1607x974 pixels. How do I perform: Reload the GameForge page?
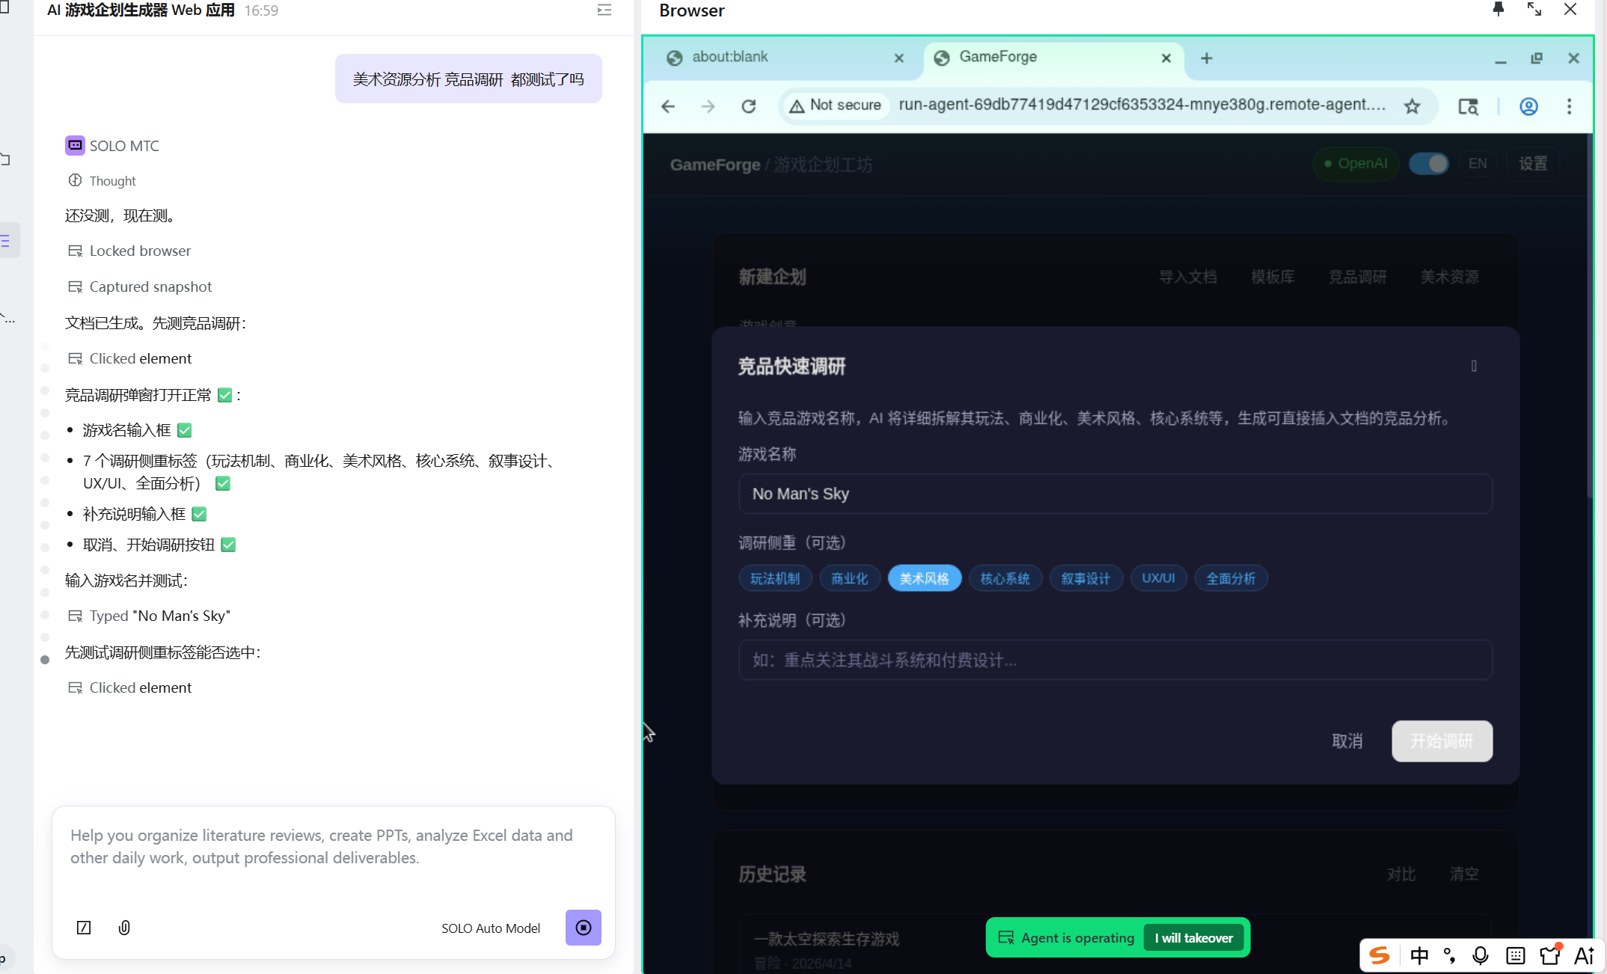tap(748, 106)
